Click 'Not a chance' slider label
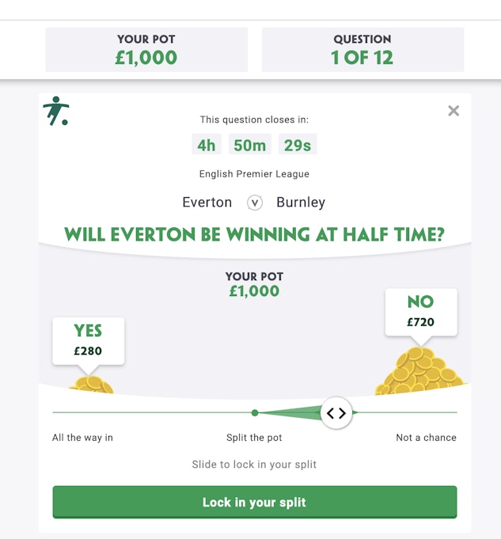Image resolution: width=501 pixels, height=539 pixels. [x=426, y=438]
